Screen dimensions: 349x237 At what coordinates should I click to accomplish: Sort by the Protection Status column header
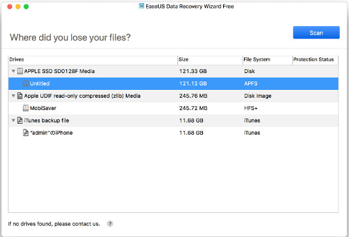[x=315, y=59]
